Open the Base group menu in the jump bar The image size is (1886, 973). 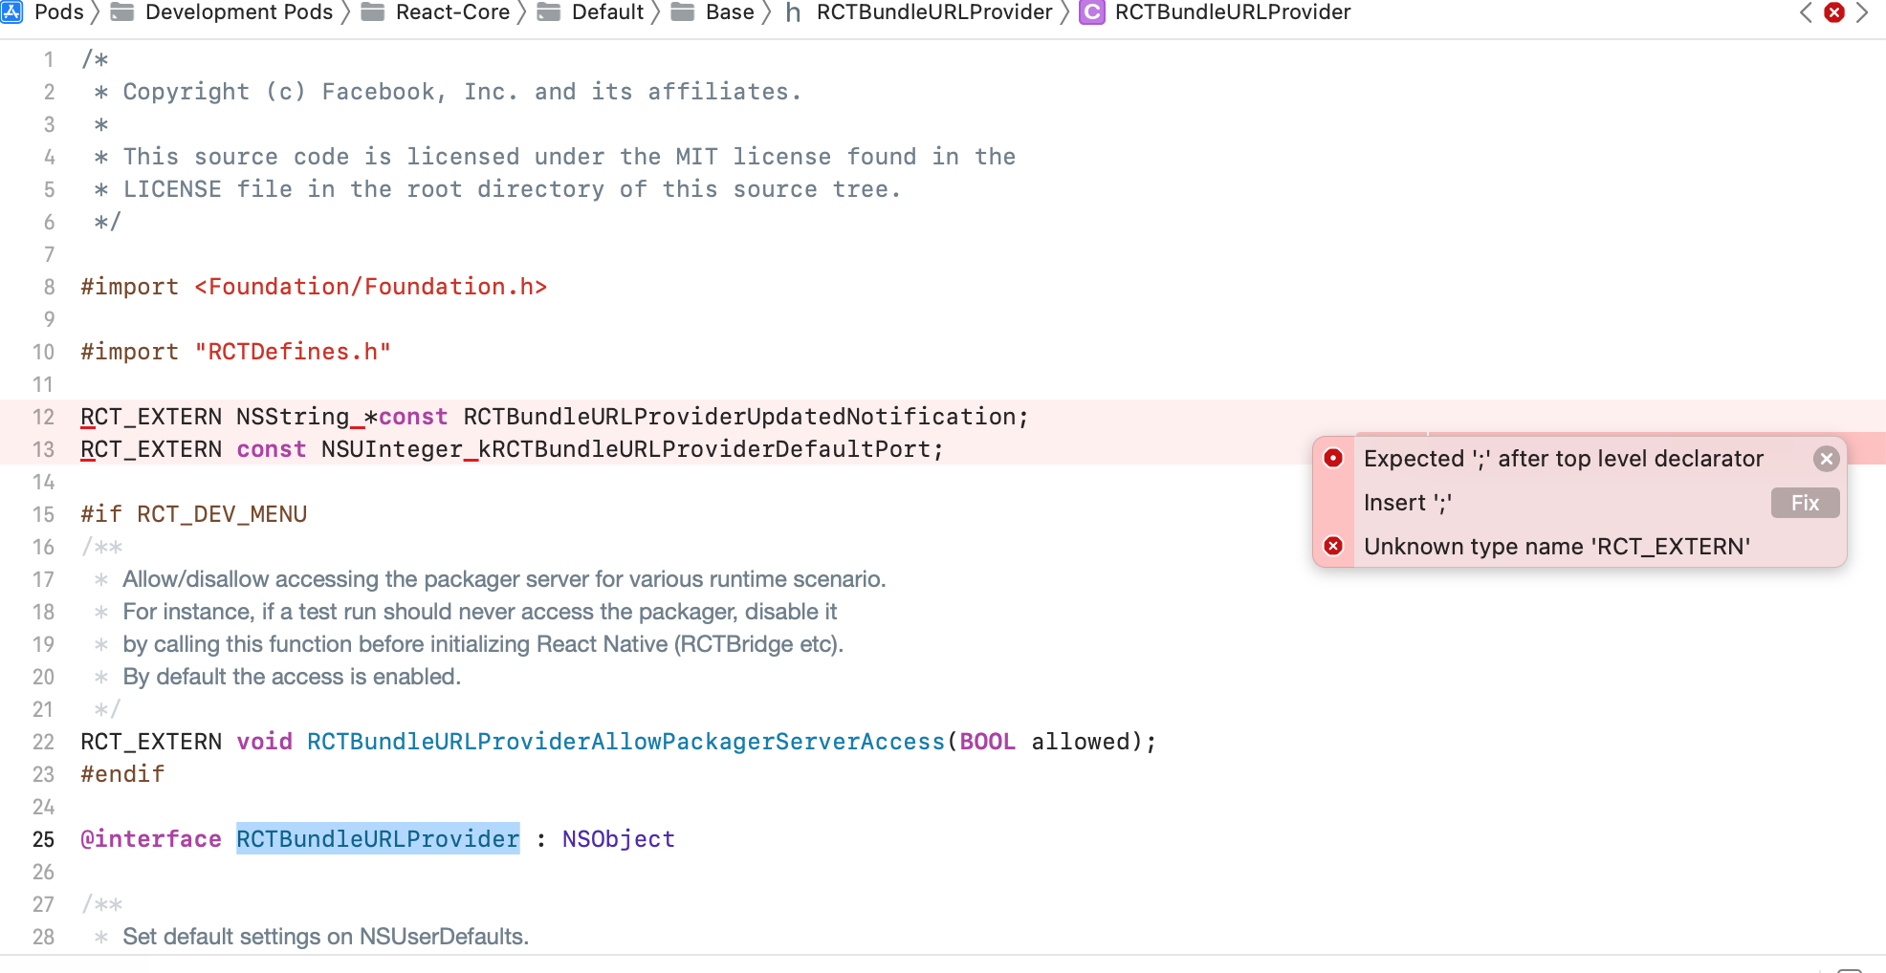click(x=730, y=12)
